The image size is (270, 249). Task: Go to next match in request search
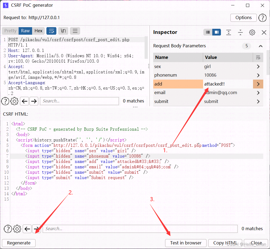[34, 101]
